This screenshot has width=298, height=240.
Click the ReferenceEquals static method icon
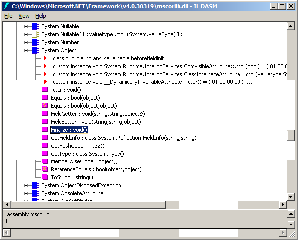(45, 169)
